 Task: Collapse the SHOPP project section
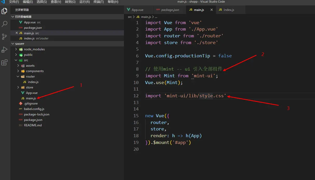point(67,44)
